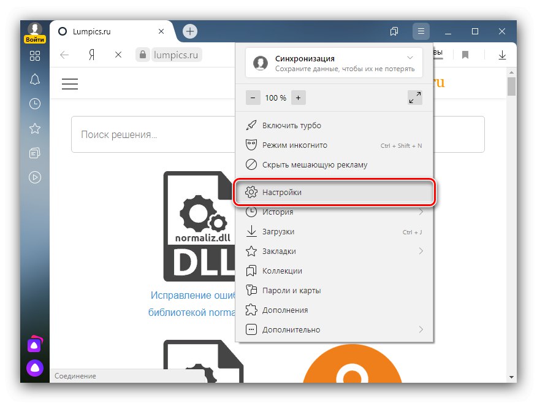537x403 pixels.
Task: Open the site hamburger menu on page
Action: pos(70,84)
